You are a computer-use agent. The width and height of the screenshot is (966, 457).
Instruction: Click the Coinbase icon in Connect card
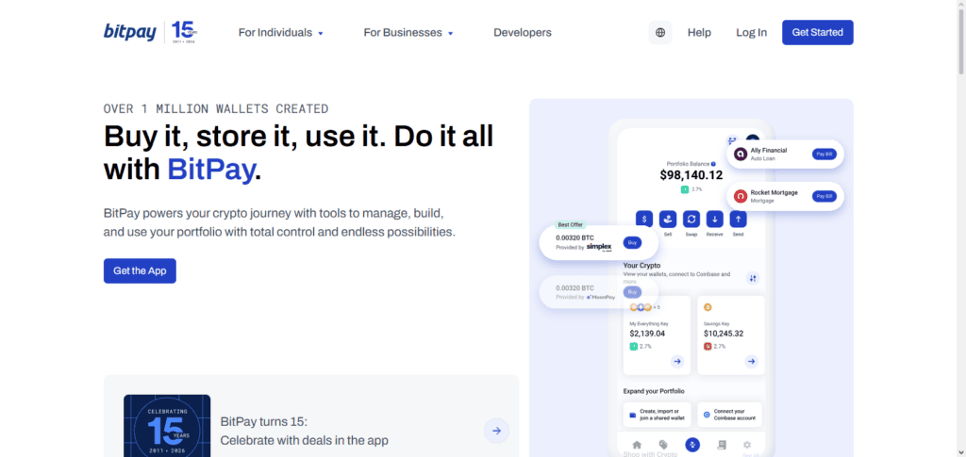click(x=706, y=416)
